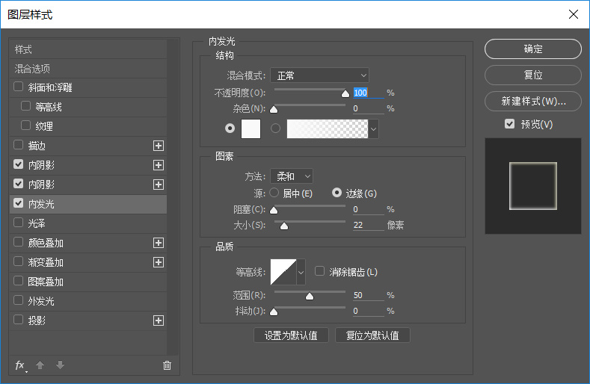Screen dimensions: 590x384
Task: Enable the 斜面和浮雕 checkbox
Action: click(19, 87)
